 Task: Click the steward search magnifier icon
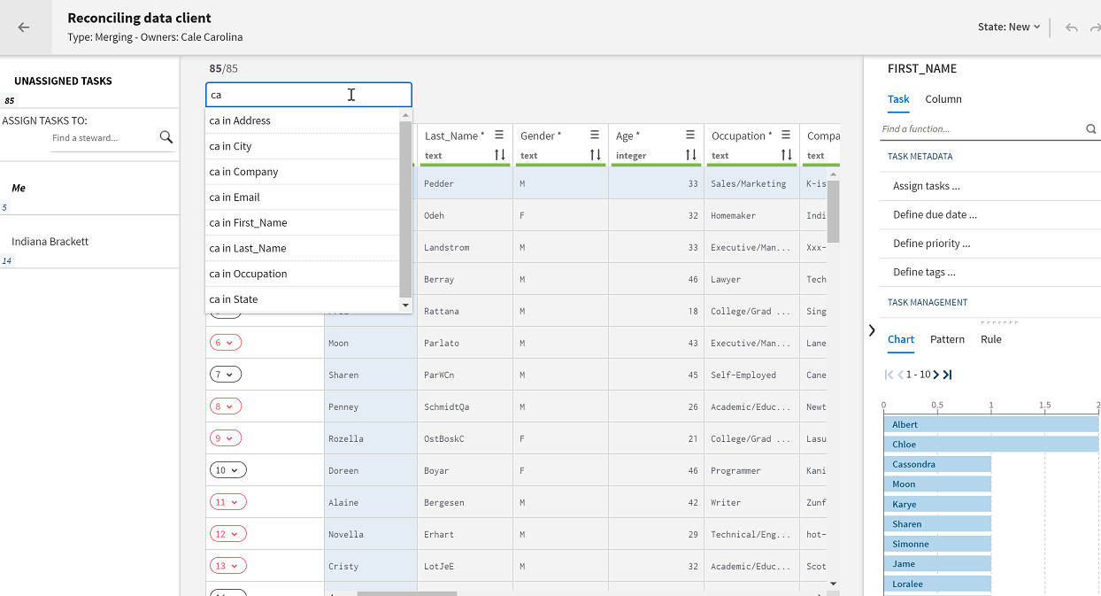coord(166,137)
